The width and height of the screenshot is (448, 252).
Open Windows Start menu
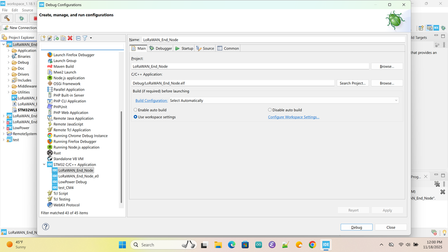click(122, 245)
